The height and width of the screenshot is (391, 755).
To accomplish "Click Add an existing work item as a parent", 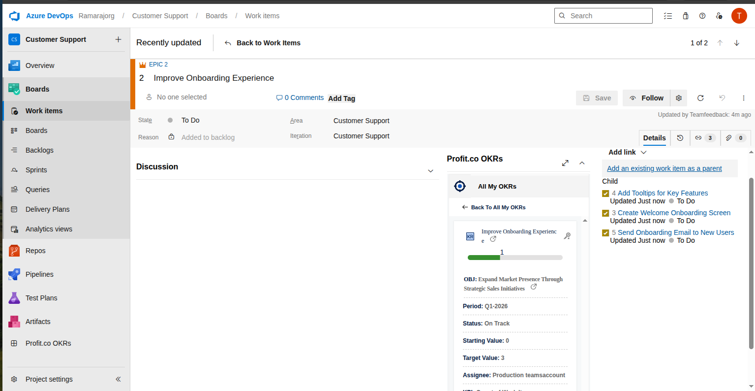I will (x=664, y=168).
